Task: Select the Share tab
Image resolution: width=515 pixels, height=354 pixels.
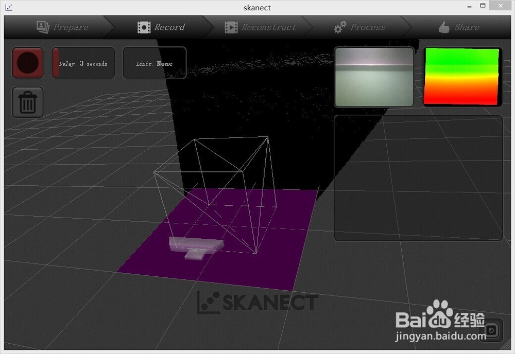Action: pos(459,27)
